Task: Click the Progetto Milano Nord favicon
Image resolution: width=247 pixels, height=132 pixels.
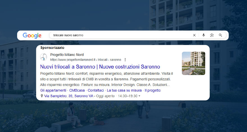Action: tap(44, 57)
